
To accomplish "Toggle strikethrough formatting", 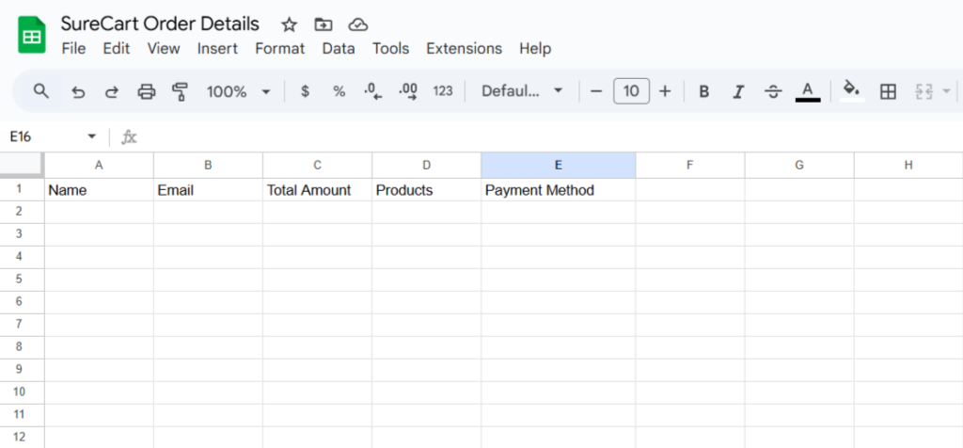I will (773, 91).
